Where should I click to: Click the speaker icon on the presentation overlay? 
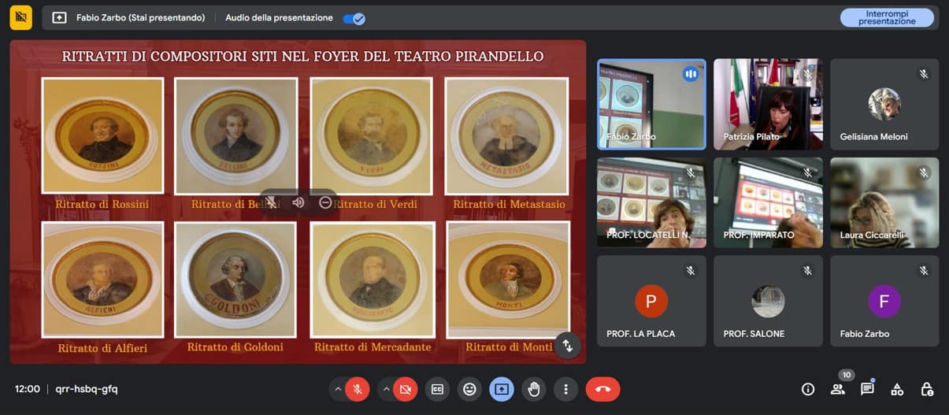(298, 202)
